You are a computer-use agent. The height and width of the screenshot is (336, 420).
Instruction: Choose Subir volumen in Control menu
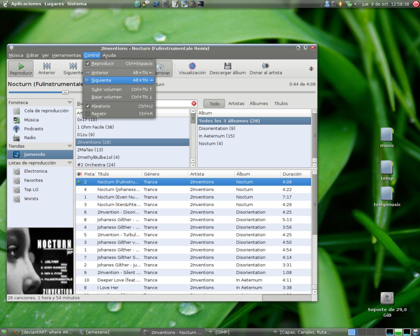pyautogui.click(x=119, y=89)
